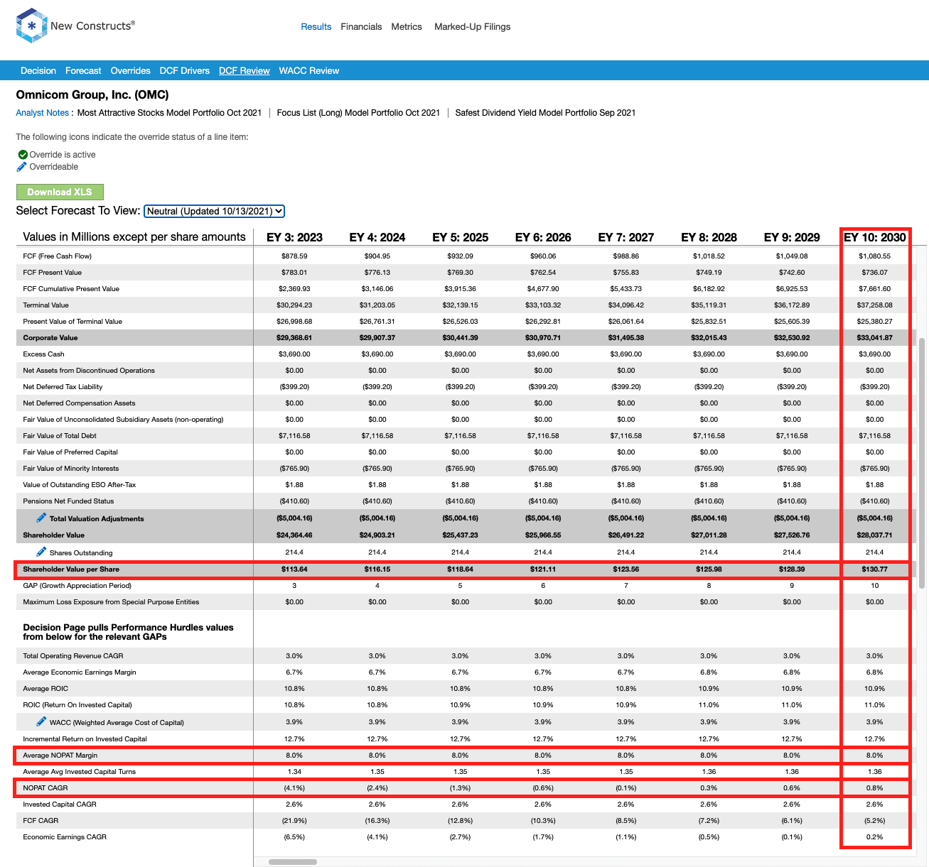
Task: Open the Analyst Notes link
Action: tap(43, 113)
